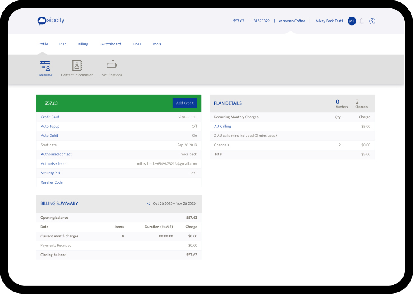Image resolution: width=413 pixels, height=294 pixels.
Task: Click the AU Calling plan link
Action: tap(223, 127)
